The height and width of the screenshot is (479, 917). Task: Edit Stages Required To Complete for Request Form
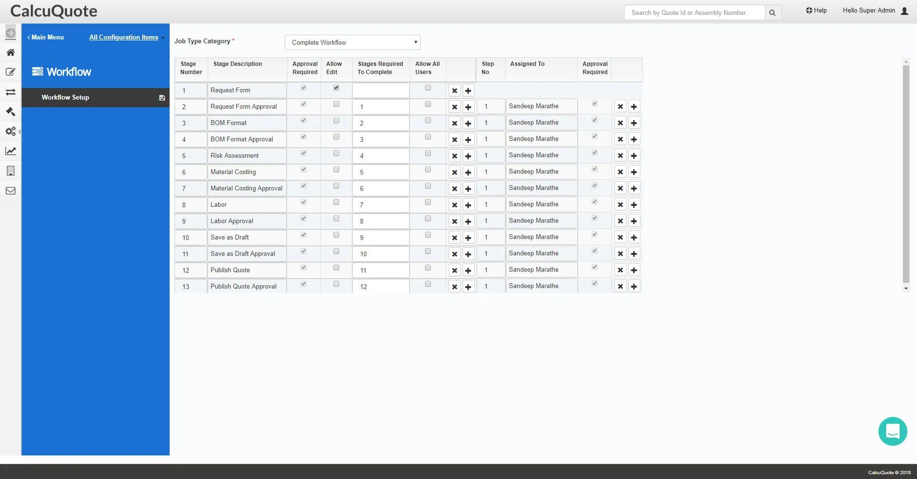381,90
